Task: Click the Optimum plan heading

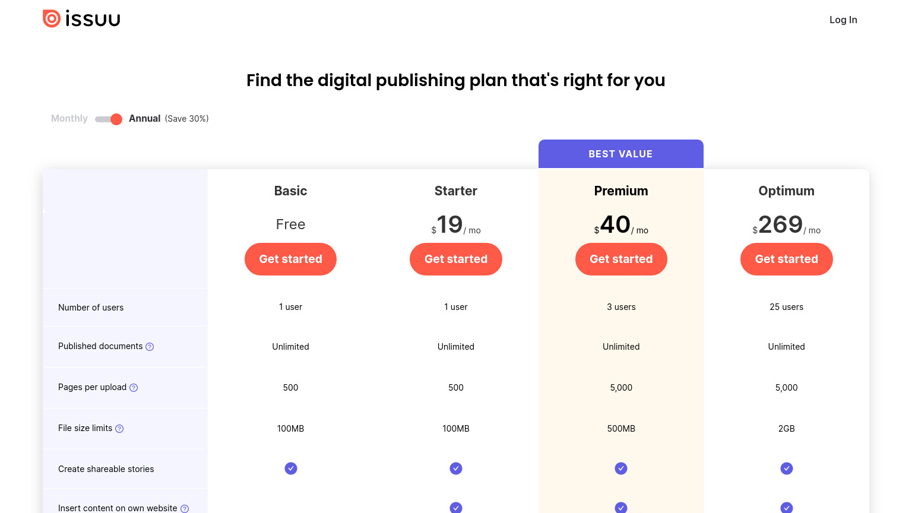Action: 787,191
